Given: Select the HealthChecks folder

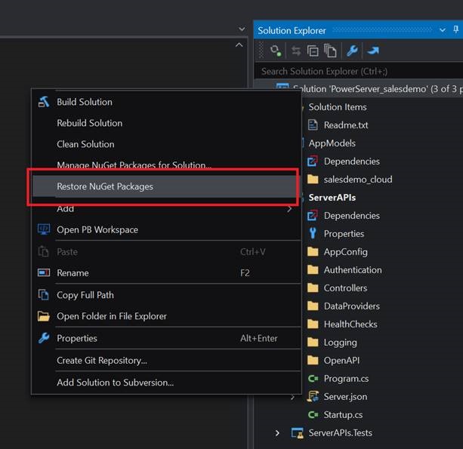Looking at the screenshot, I should (350, 324).
